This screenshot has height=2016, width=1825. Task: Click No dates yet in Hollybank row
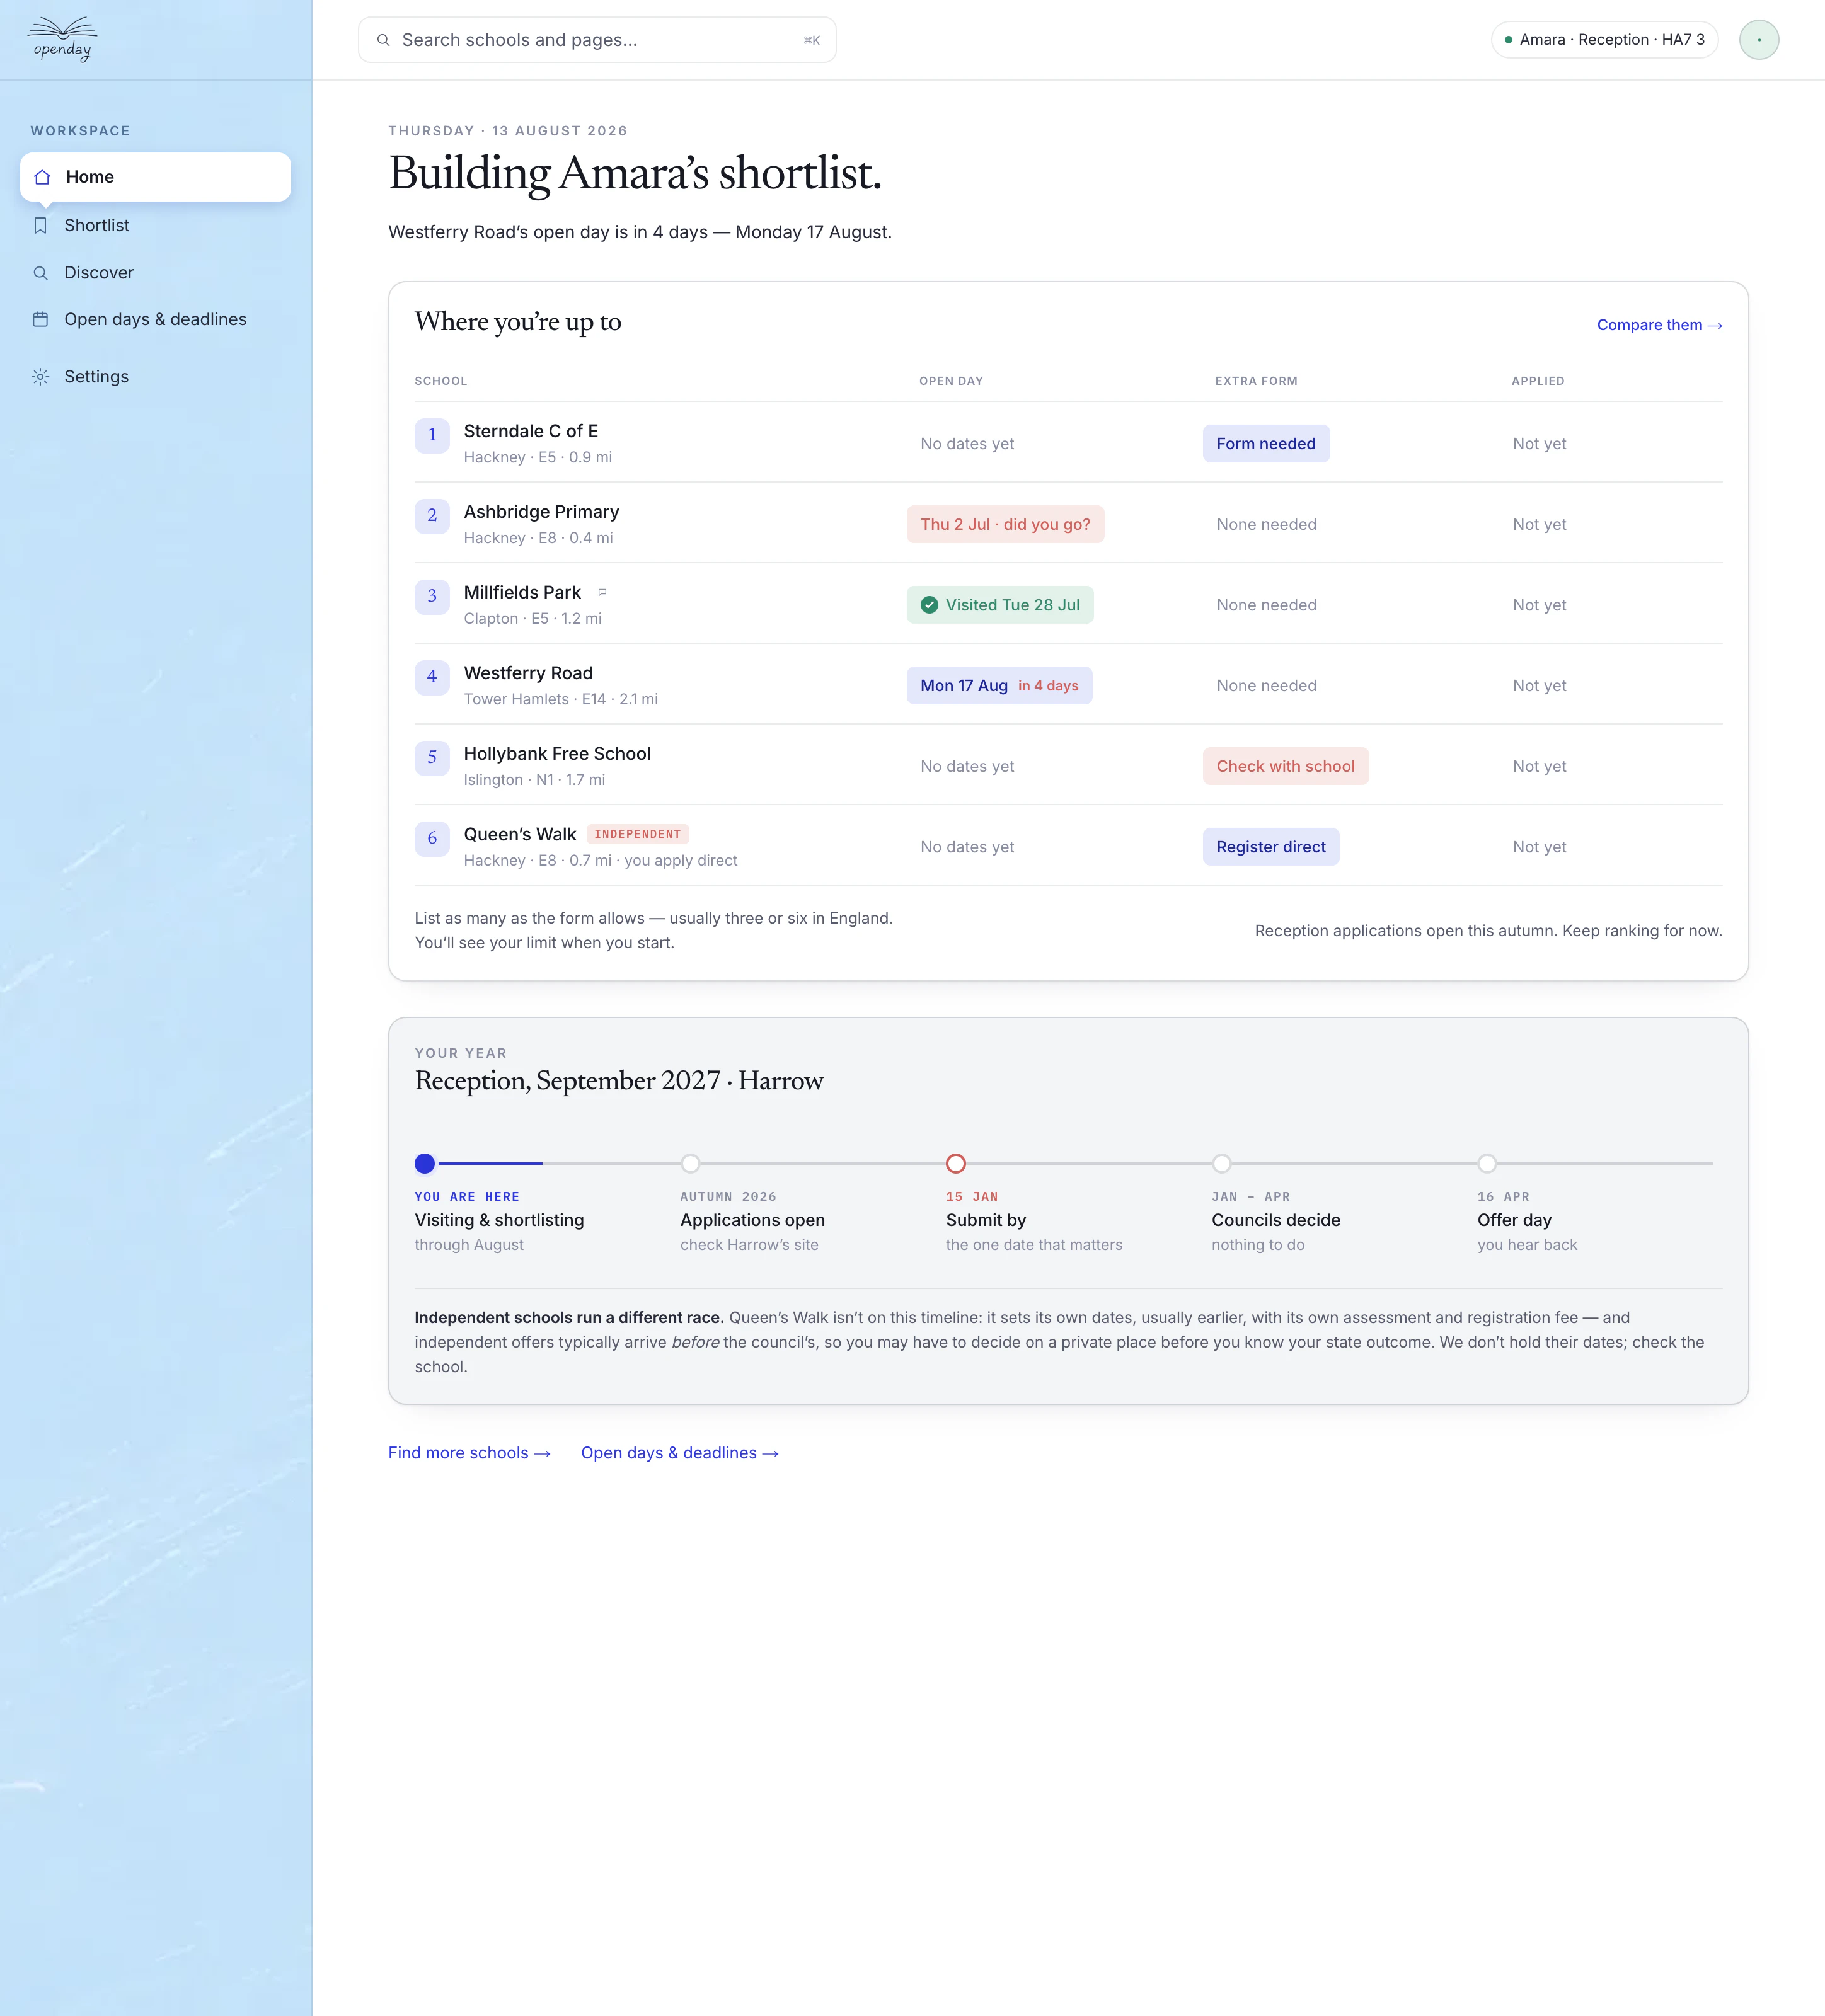click(x=967, y=767)
